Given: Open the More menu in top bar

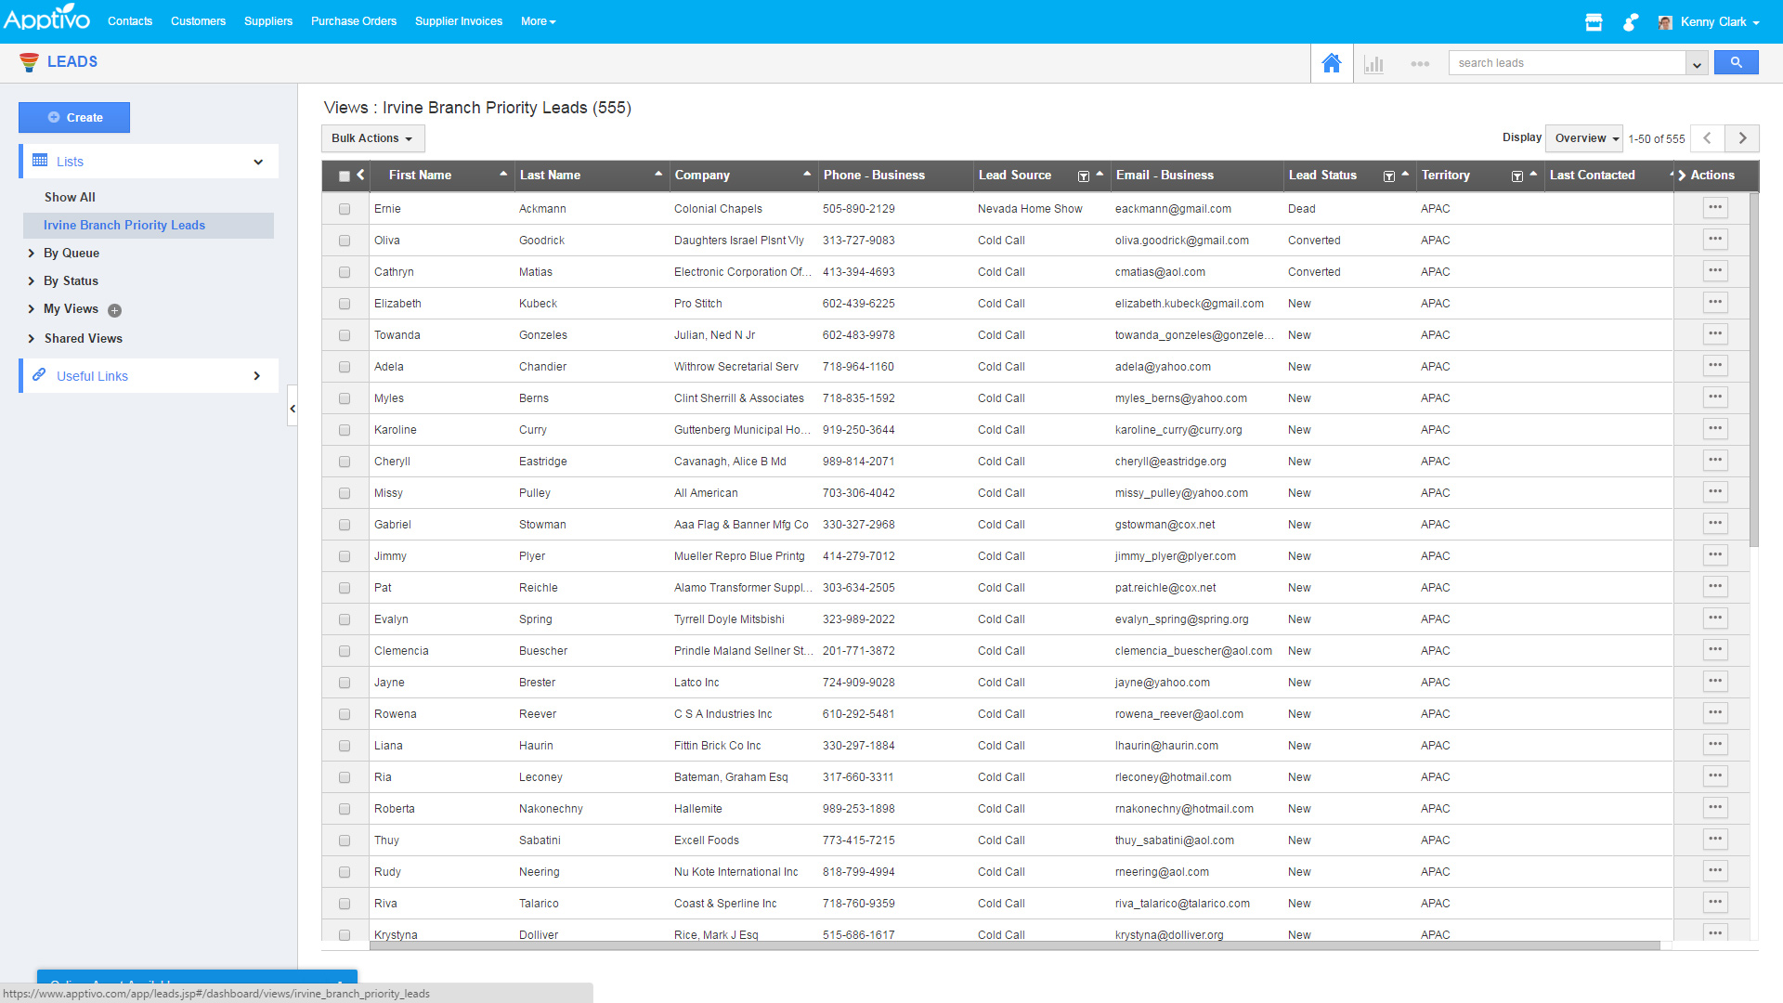Looking at the screenshot, I should (538, 21).
